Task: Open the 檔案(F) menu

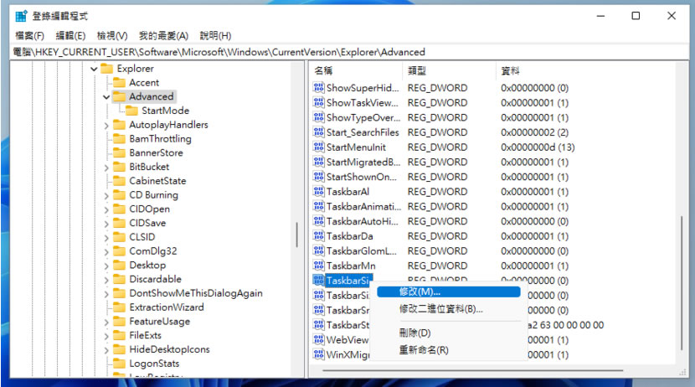Action: pyautogui.click(x=29, y=35)
